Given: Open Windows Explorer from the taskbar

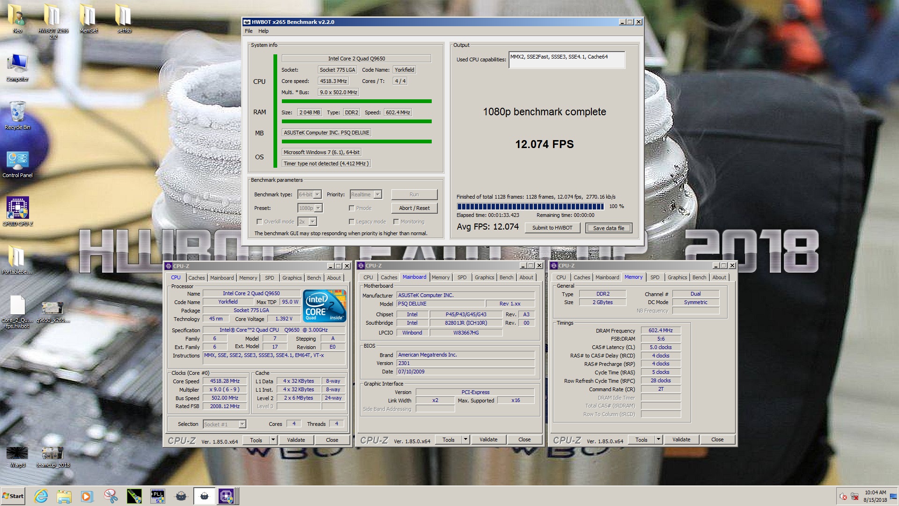Looking at the screenshot, I should click(64, 496).
